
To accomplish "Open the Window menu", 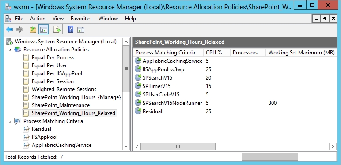I will pyautogui.click(x=108, y=19).
